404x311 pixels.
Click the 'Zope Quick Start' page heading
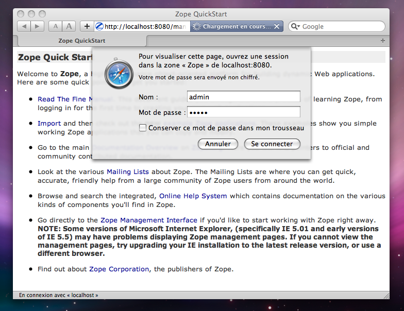pos(55,57)
